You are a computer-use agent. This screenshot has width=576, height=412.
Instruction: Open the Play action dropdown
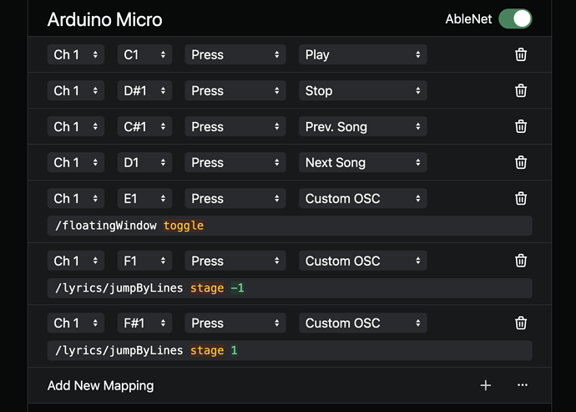tap(362, 54)
